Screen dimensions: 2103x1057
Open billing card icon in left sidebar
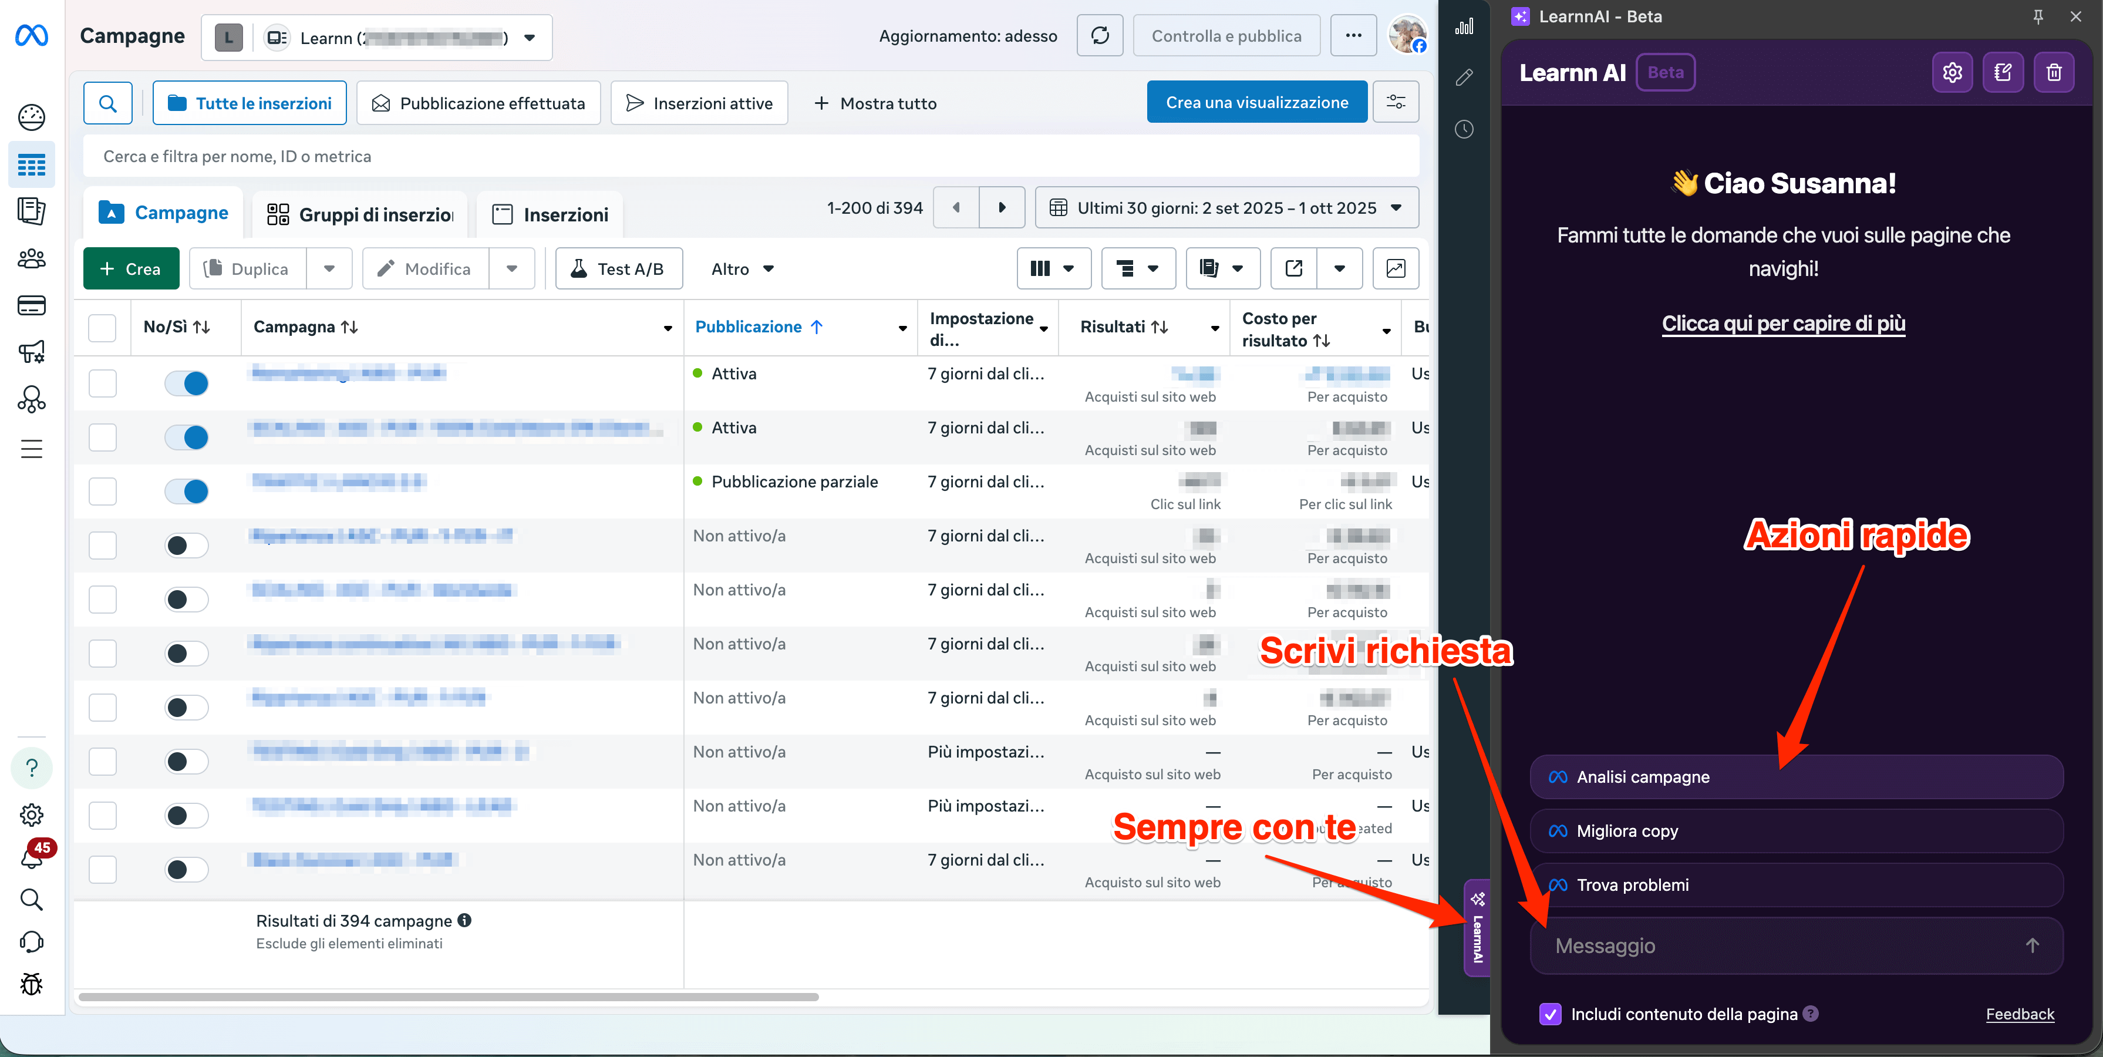[31, 305]
